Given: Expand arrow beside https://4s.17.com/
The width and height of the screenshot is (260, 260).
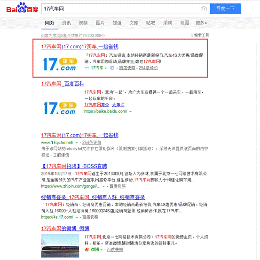Looking at the screenshot, I should [77, 218].
